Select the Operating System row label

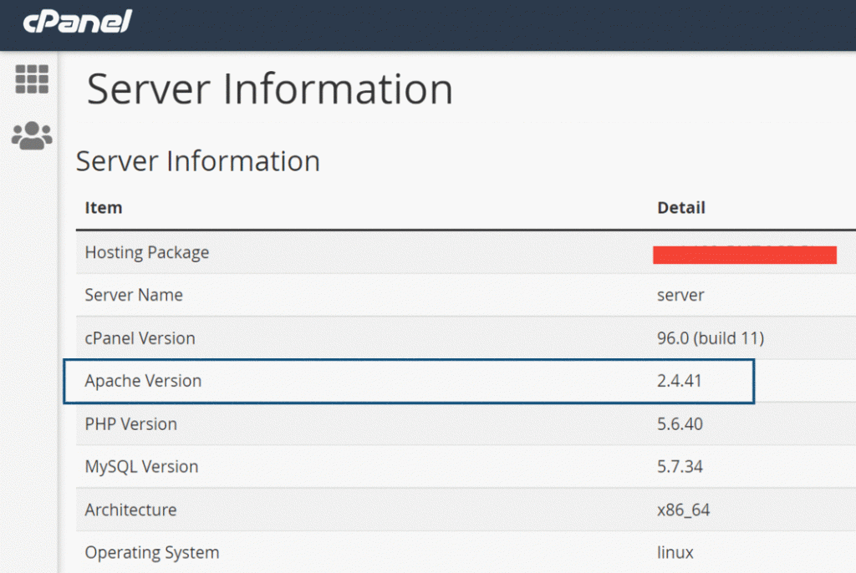click(152, 552)
